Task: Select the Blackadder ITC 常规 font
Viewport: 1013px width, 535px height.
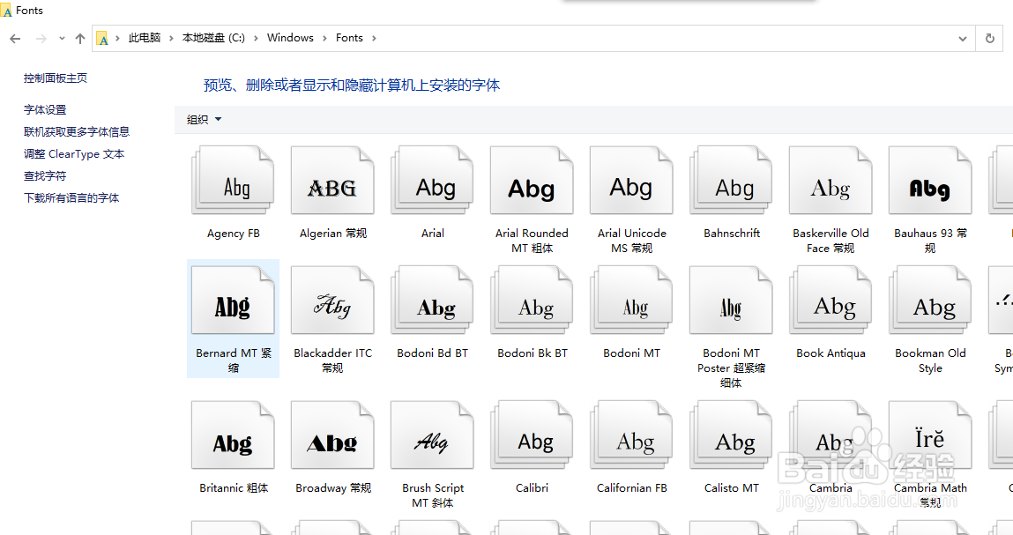Action: 332,301
